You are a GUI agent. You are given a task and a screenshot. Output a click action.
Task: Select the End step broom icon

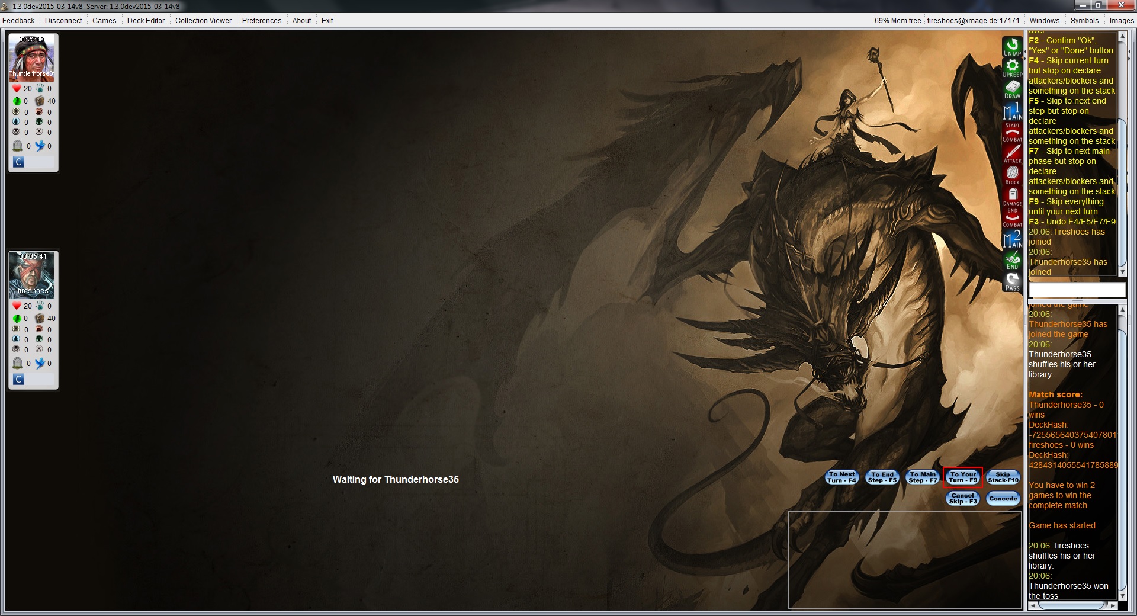(x=1012, y=260)
